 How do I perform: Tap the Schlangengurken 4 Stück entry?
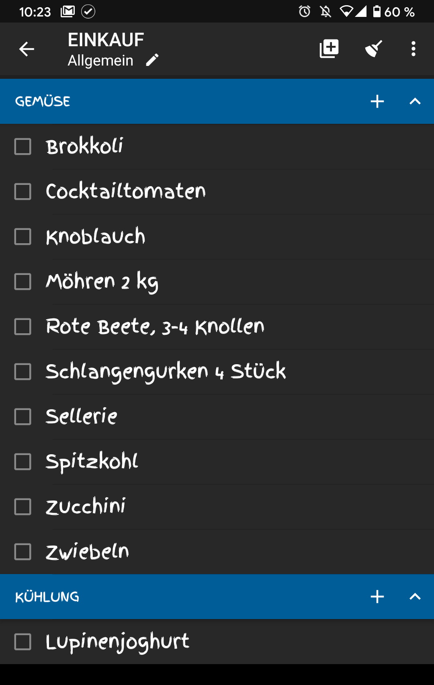166,371
